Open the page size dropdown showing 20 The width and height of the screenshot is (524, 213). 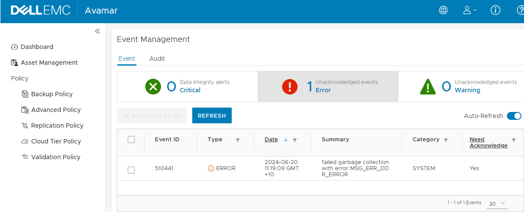pos(497,203)
